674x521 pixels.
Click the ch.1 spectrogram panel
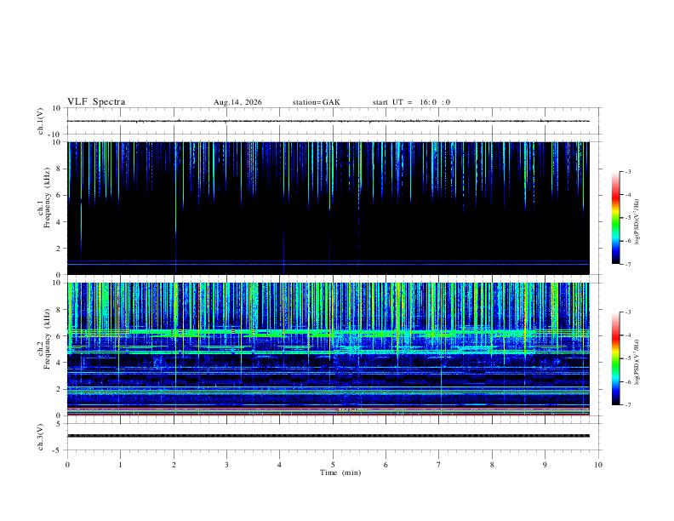[x=328, y=208]
